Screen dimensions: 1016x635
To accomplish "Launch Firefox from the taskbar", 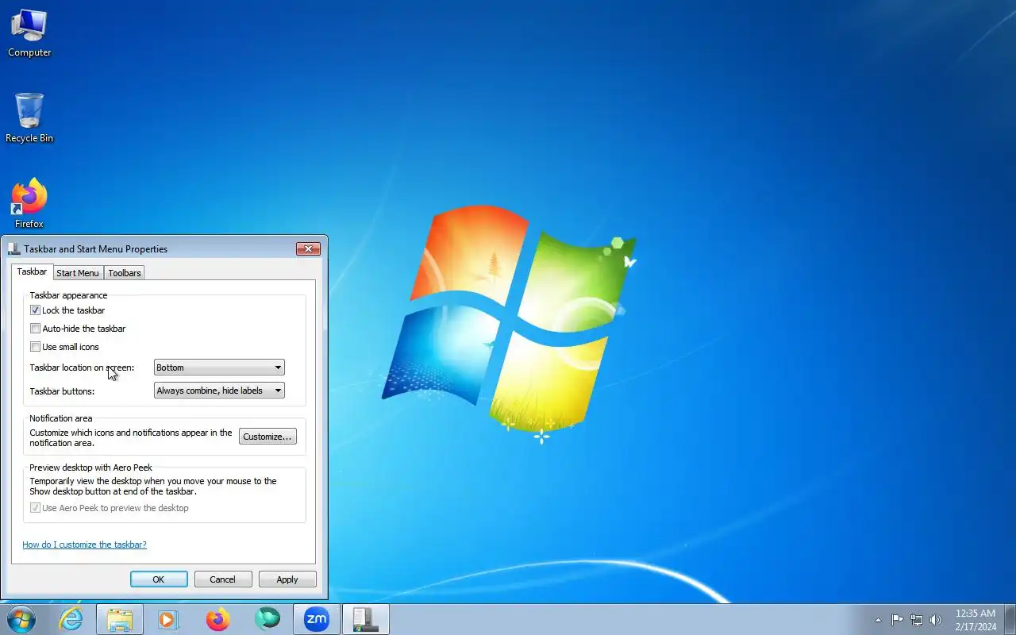I will (x=217, y=619).
